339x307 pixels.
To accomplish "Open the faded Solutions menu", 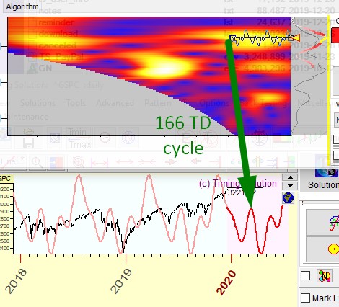I will coord(38,103).
